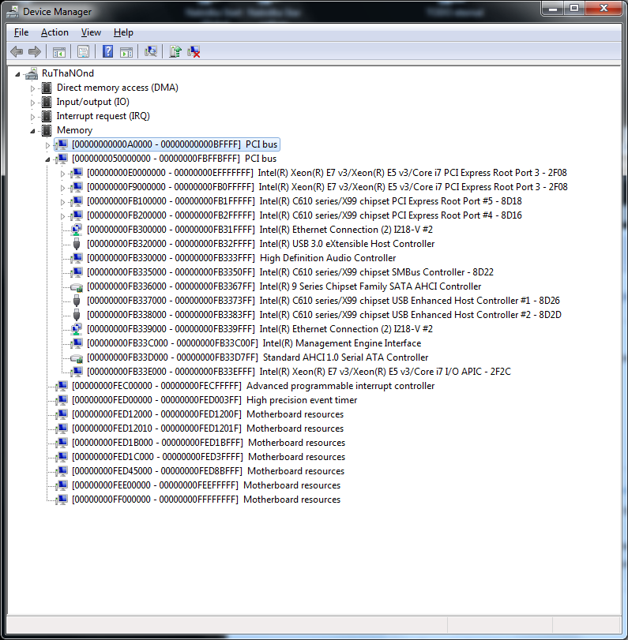Click drive icon of 9 Series SATA AHCI Controller
The height and width of the screenshot is (640, 628).
(77, 287)
